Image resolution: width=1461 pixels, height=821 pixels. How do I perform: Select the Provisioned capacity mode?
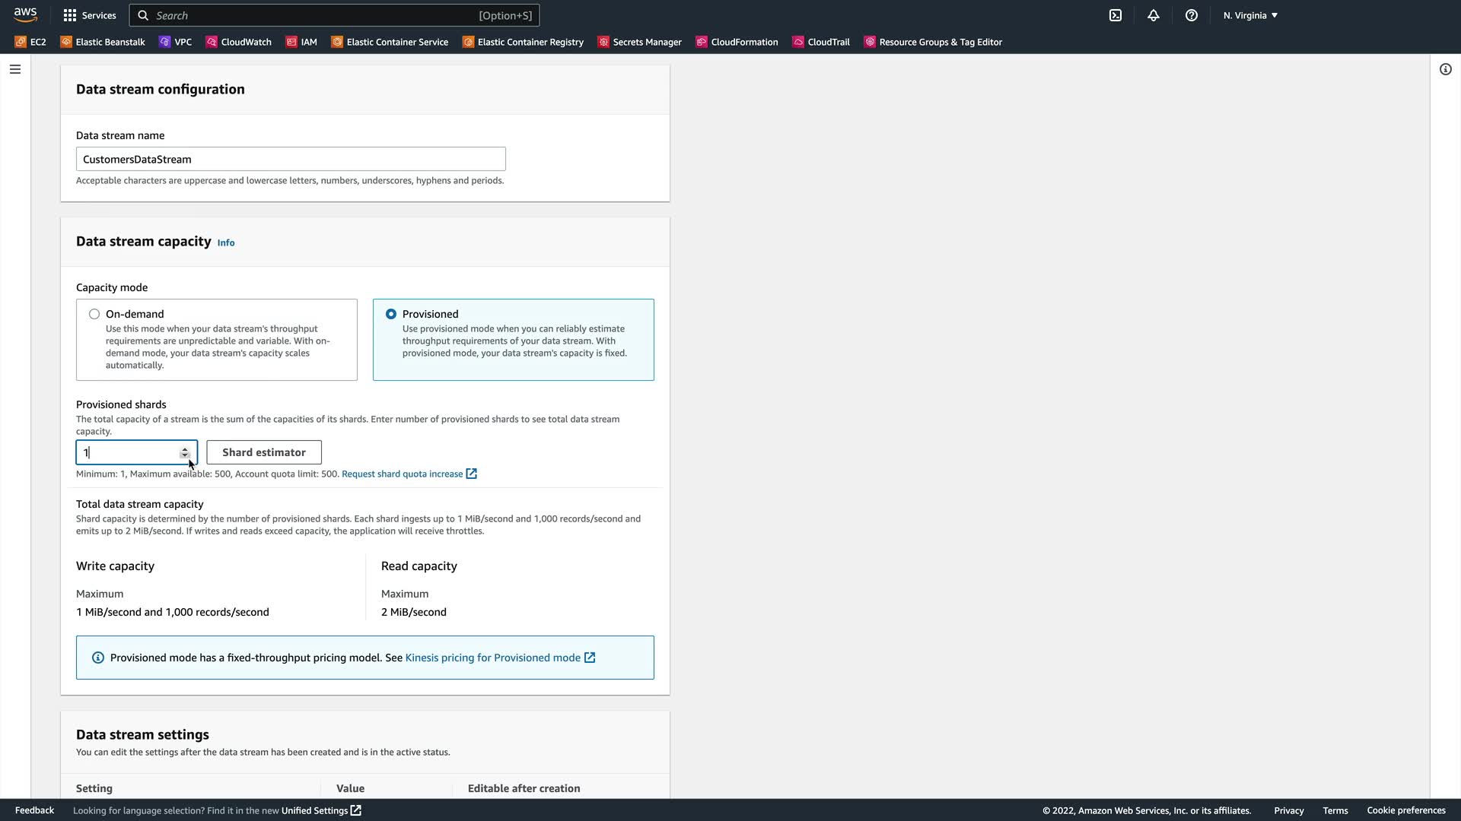pyautogui.click(x=391, y=314)
